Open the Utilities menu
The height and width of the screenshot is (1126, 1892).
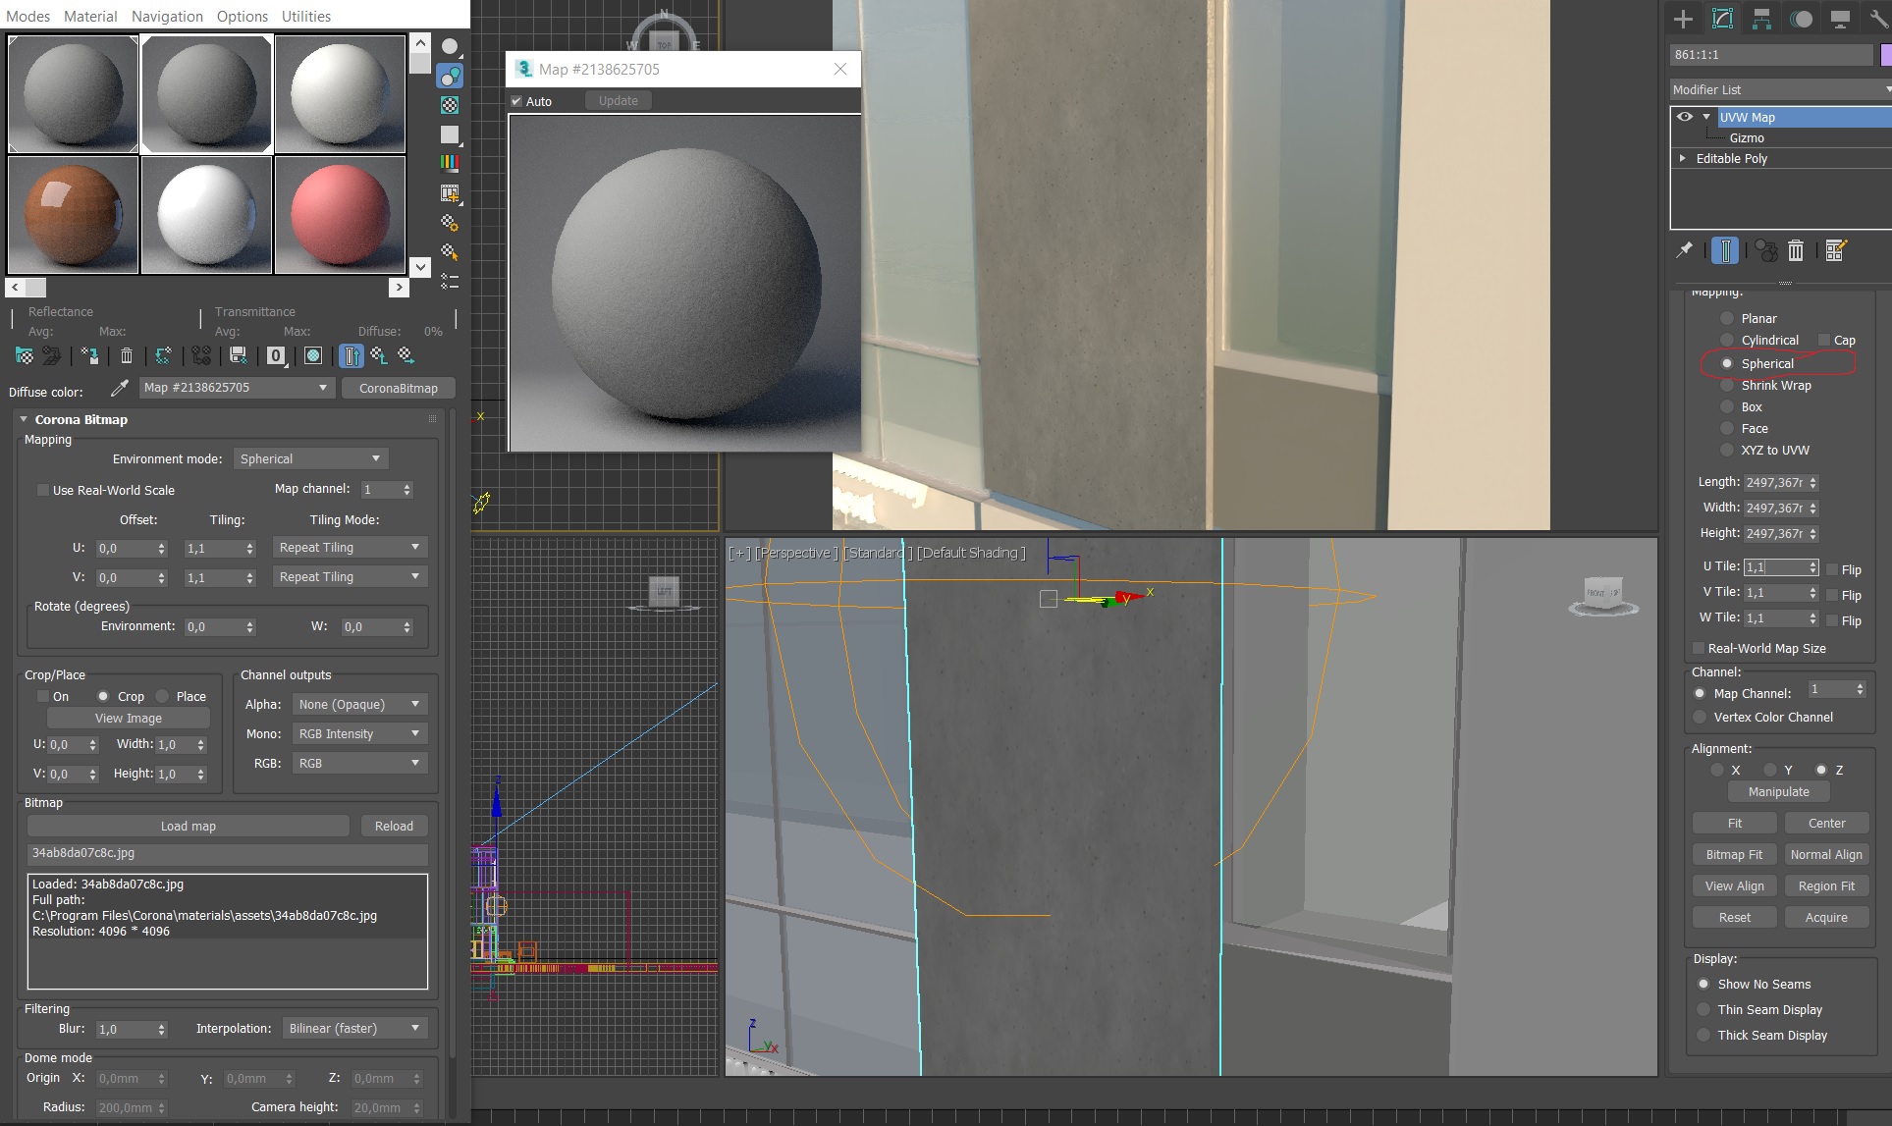[305, 16]
